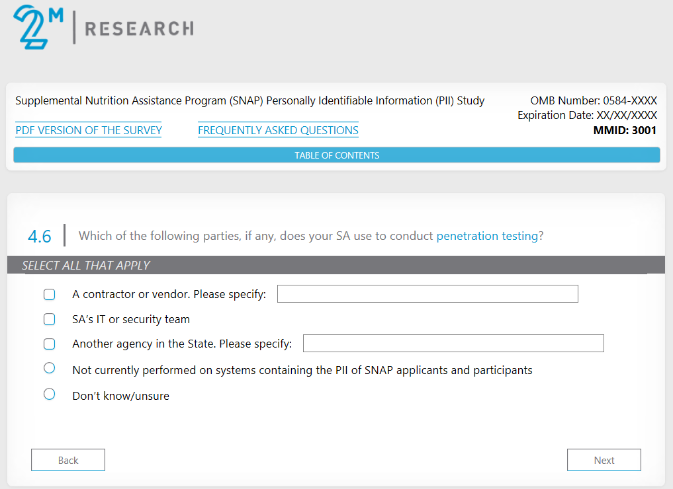The image size is (673, 489).
Task: Click the 2M Research logo
Action: click(x=103, y=27)
